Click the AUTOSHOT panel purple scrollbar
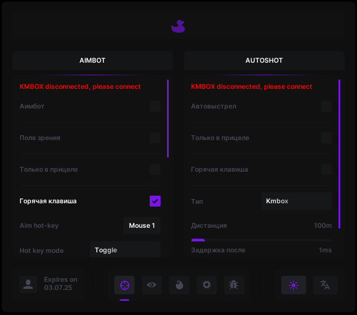This screenshot has width=357, height=315. tap(339, 154)
